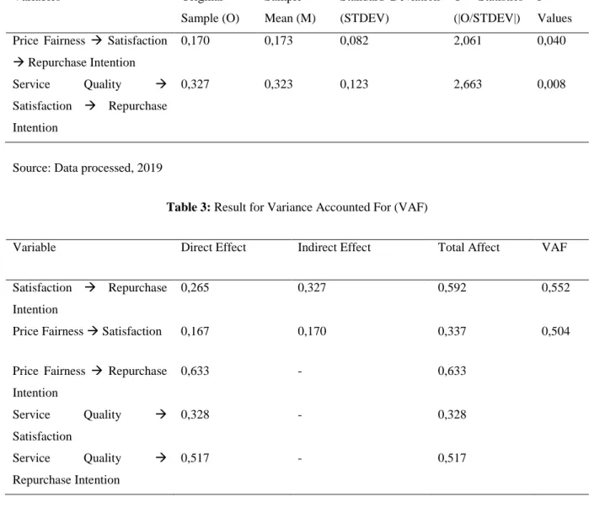Click sample mean value 0,323

(x=278, y=84)
